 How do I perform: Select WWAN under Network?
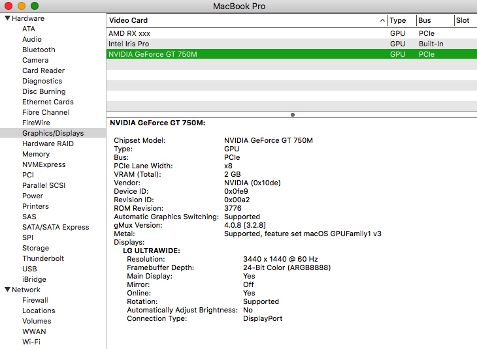(x=34, y=331)
